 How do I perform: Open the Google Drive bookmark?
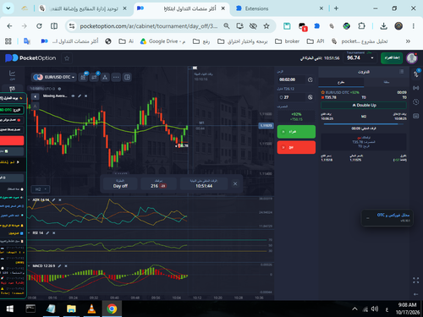point(162,41)
